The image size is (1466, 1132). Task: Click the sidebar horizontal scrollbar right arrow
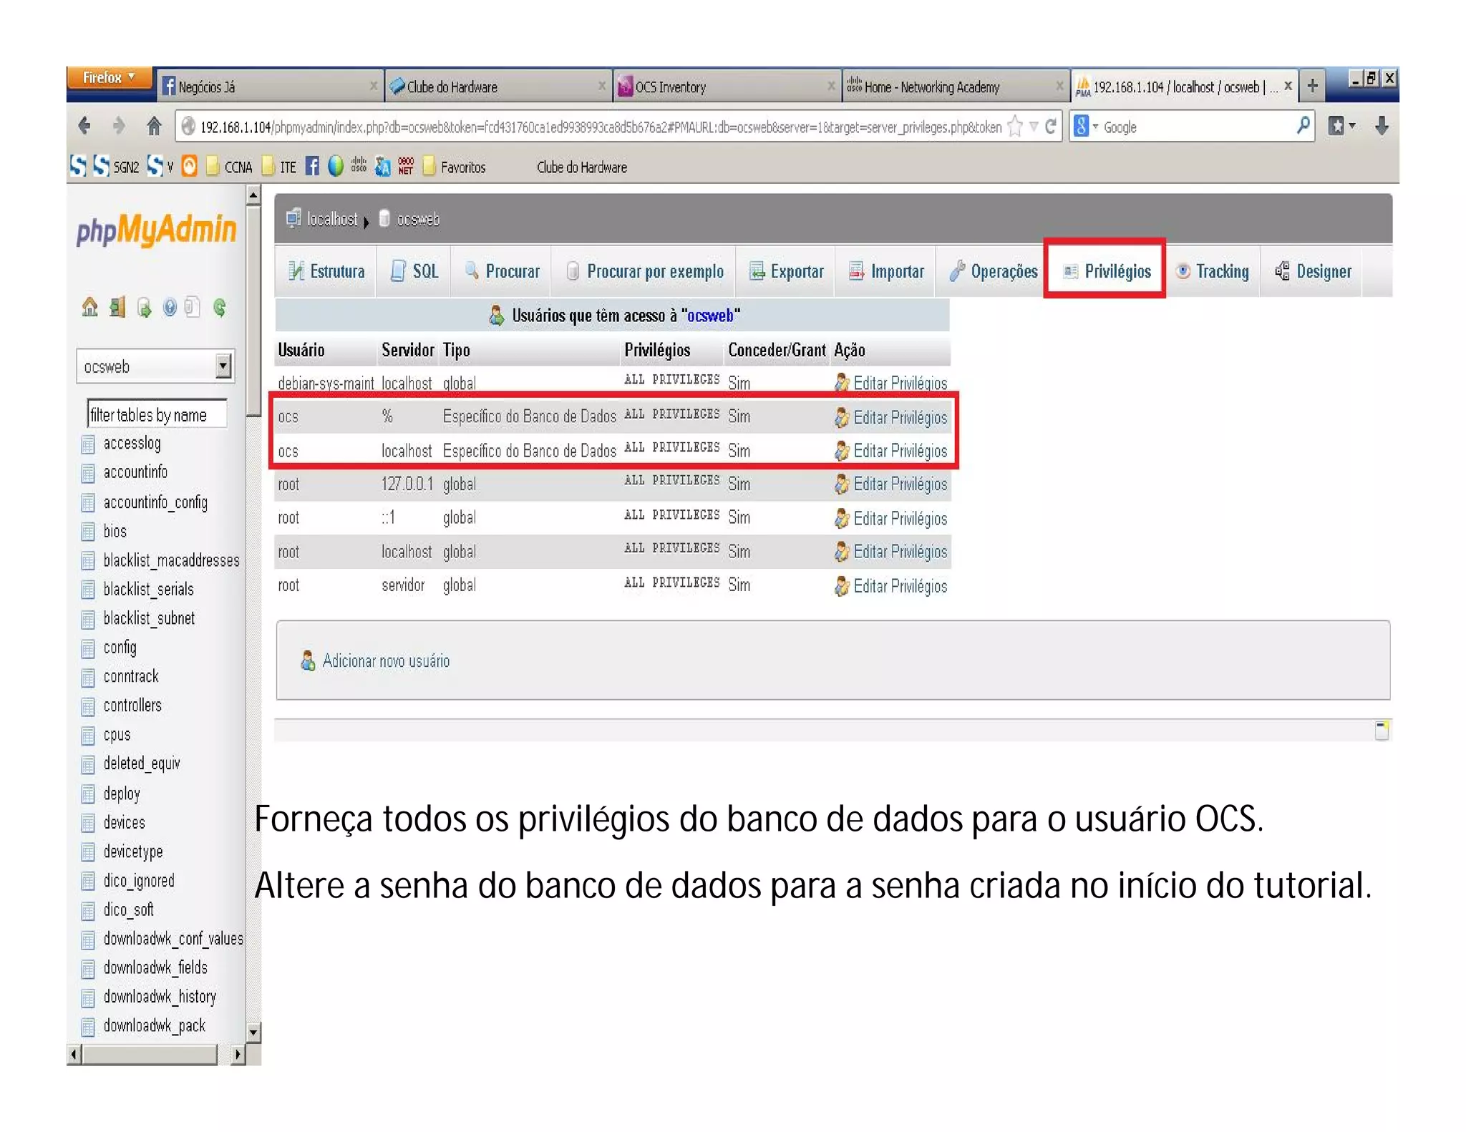[x=238, y=1054]
